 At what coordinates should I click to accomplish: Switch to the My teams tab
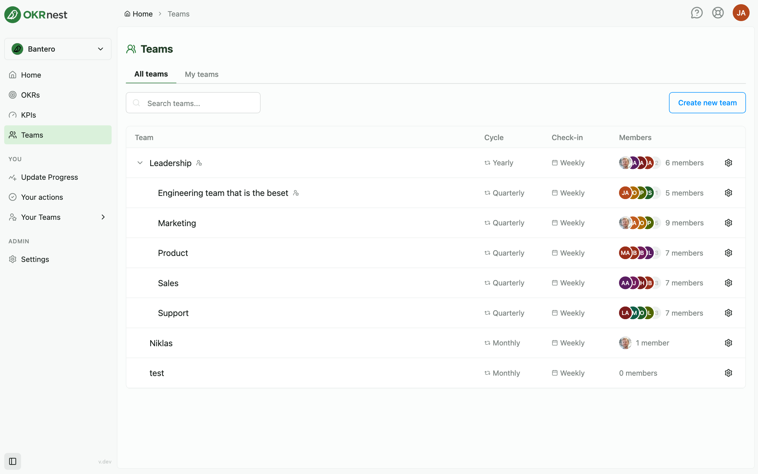tap(202, 74)
